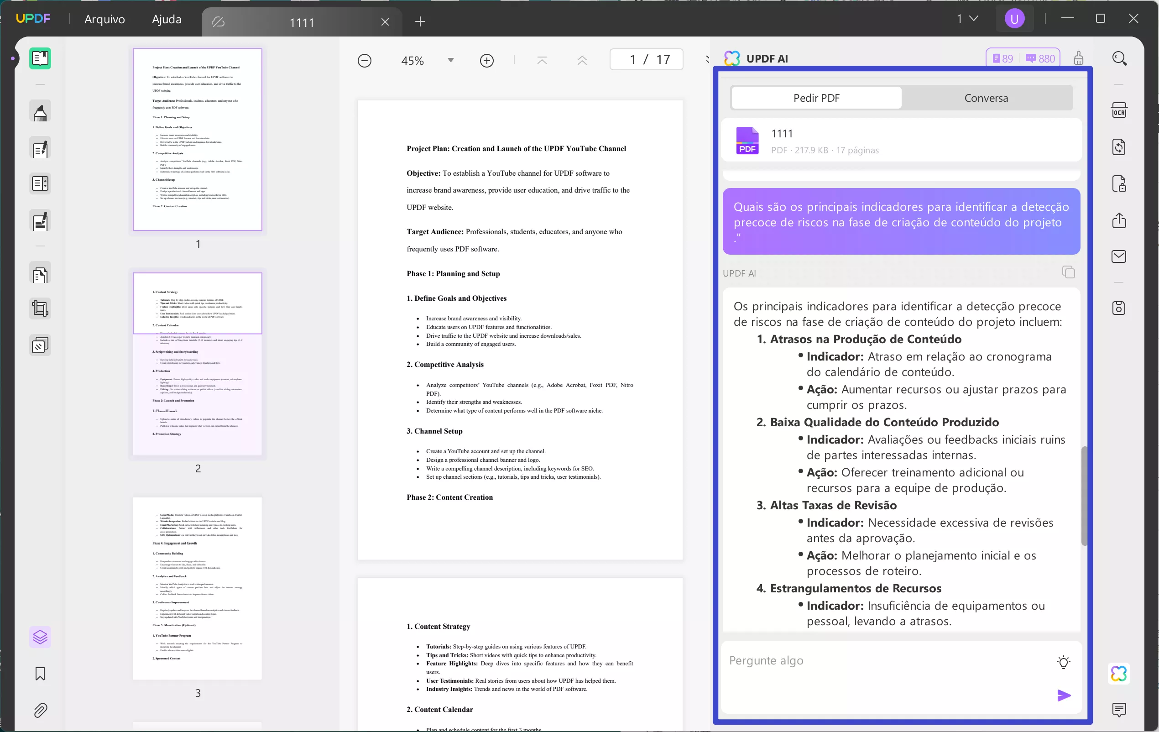Open the search magnifier icon
The image size is (1159, 732).
pos(1119,59)
